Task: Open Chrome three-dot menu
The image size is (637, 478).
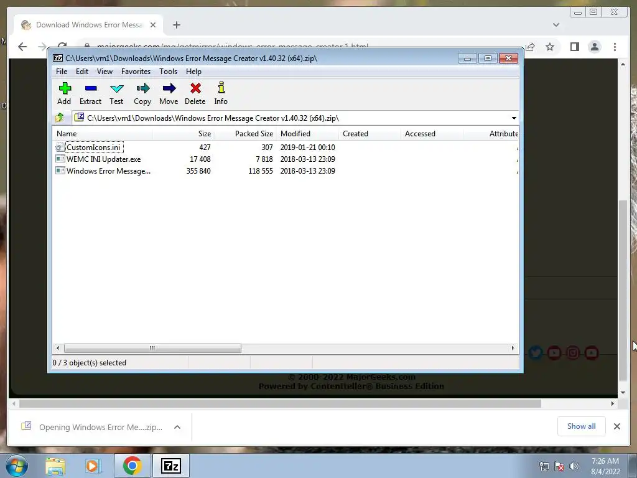Action: click(x=615, y=47)
